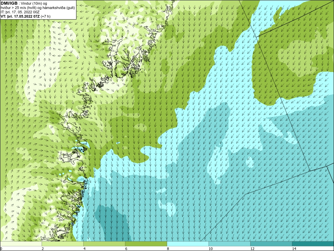This screenshot has width=334, height=251.
Task: Click the 0–2 m/s legend color swatch
Action: point(21,244)
